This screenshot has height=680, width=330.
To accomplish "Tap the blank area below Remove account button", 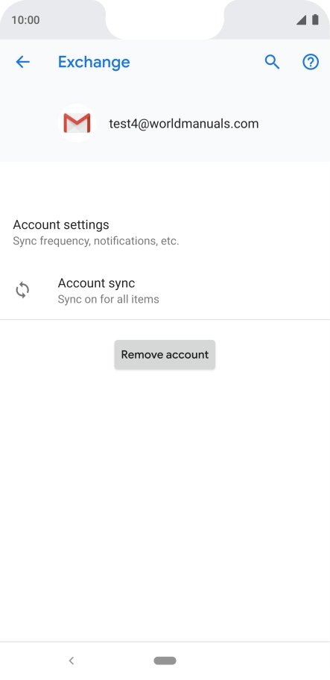I will 165,503.
